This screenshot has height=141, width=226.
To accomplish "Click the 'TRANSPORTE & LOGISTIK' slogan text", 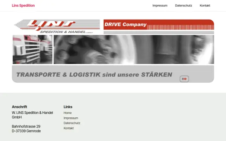I will pos(94,74).
